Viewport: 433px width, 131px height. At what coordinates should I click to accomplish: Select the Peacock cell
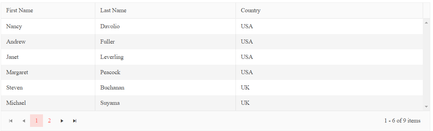[165, 72]
